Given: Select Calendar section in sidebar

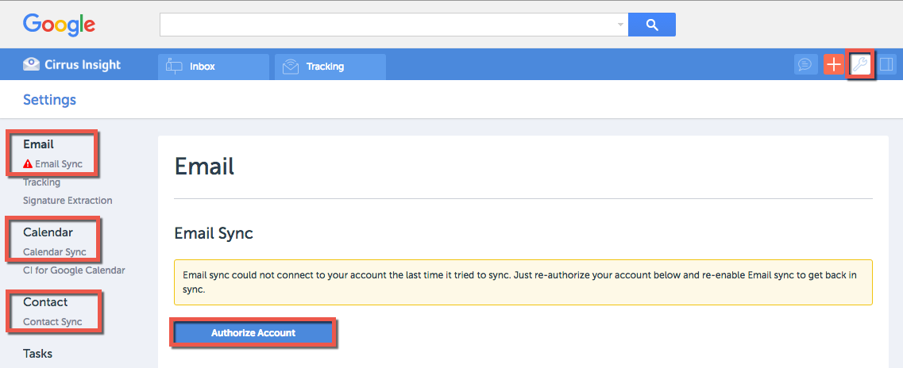Looking at the screenshot, I should pyautogui.click(x=48, y=232).
